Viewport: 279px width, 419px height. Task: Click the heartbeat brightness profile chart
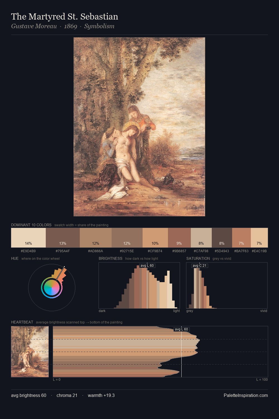[160, 352]
